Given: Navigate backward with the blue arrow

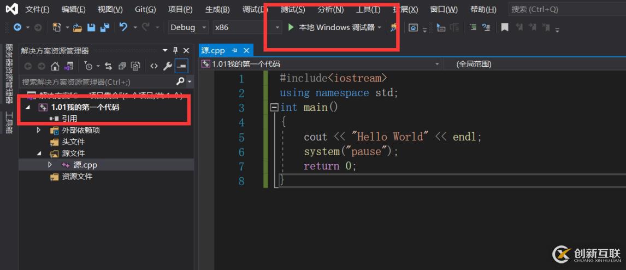Looking at the screenshot, I should [x=17, y=27].
